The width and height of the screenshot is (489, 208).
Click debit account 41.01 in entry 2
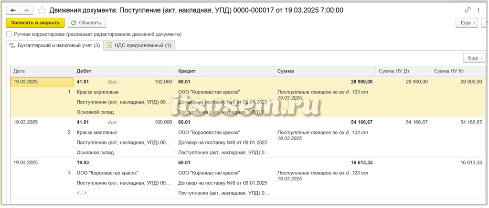tap(83, 122)
